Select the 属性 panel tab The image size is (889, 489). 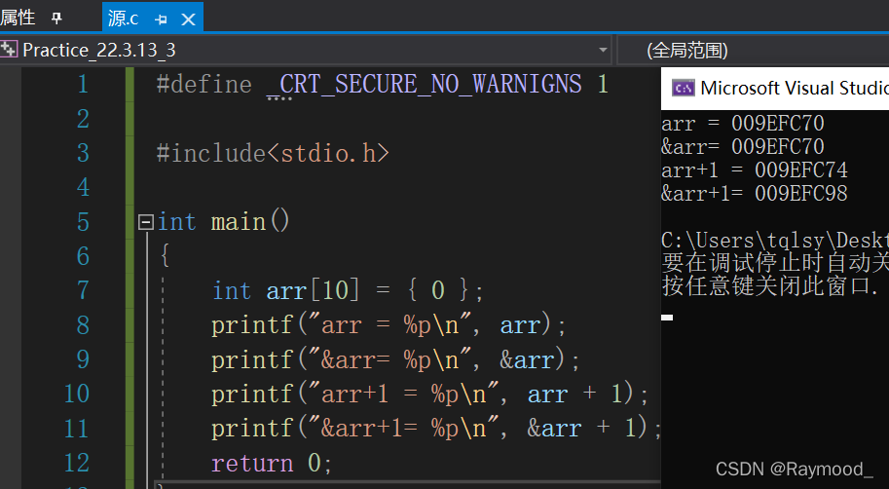[x=18, y=17]
